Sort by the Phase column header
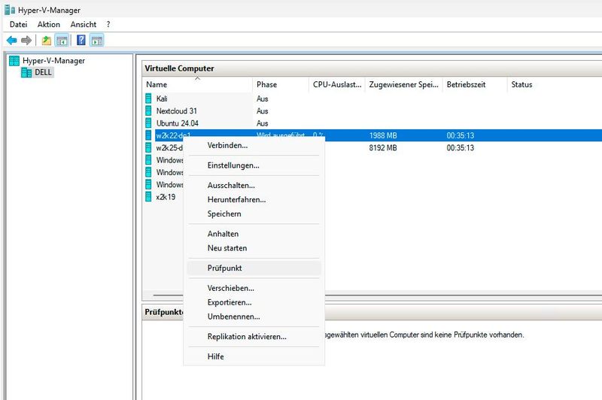Viewport: 602px width, 400px height. pyautogui.click(x=281, y=84)
